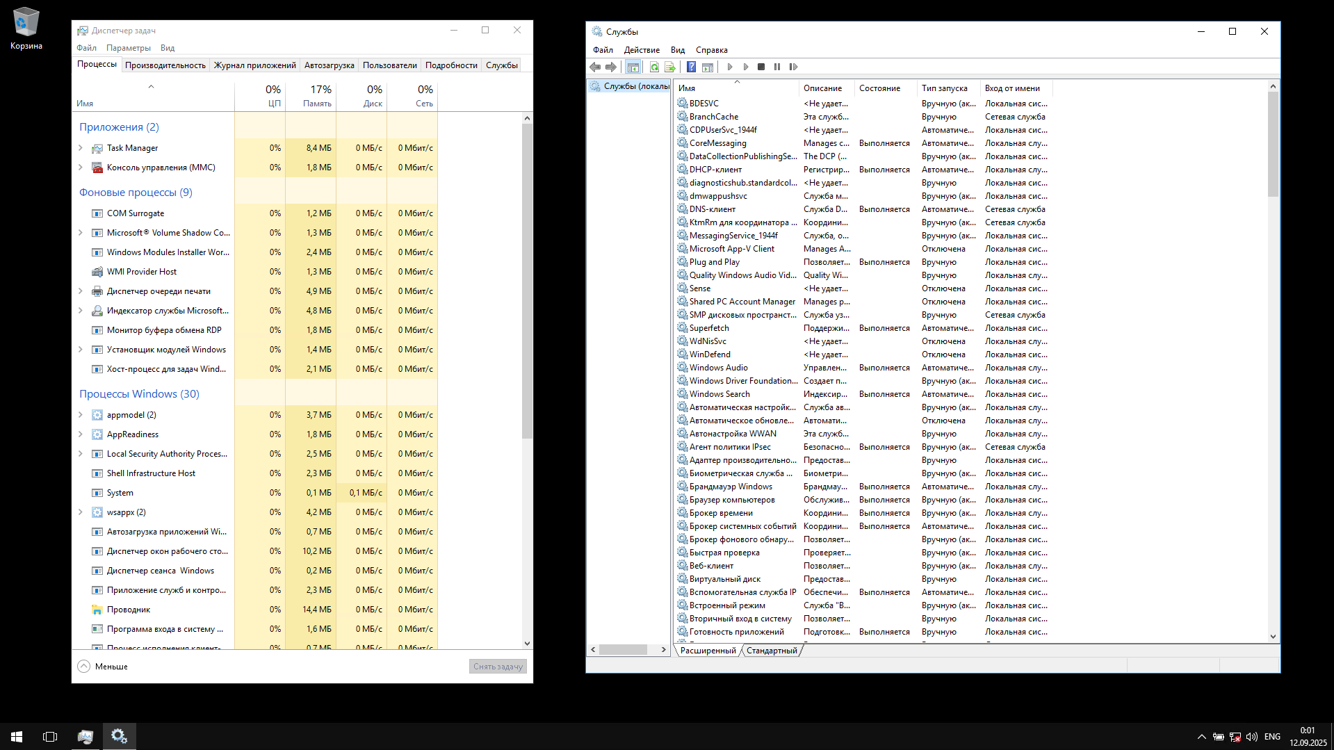The image size is (1334, 750).
Task: Select the Брандмауэр Windows service
Action: coord(864,487)
